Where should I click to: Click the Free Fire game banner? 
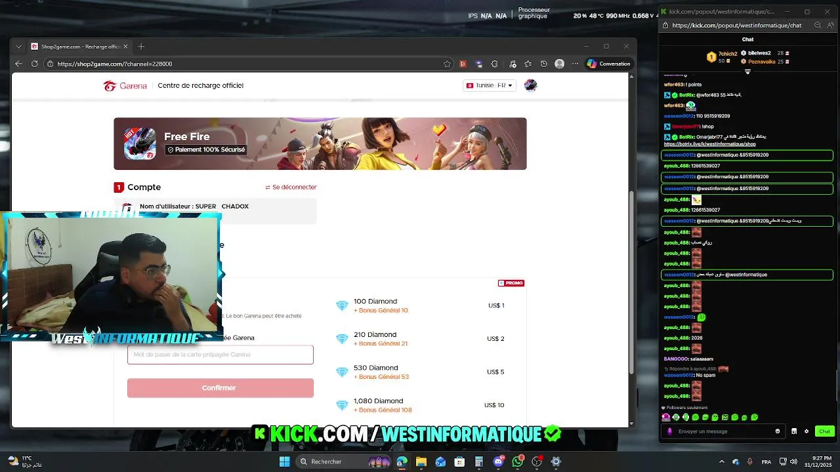click(x=320, y=144)
